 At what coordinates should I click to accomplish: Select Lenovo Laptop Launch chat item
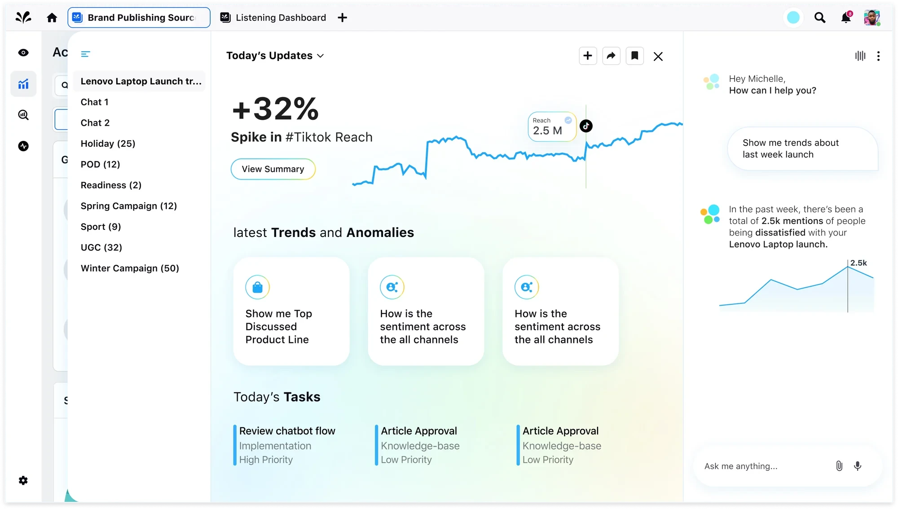[139, 81]
